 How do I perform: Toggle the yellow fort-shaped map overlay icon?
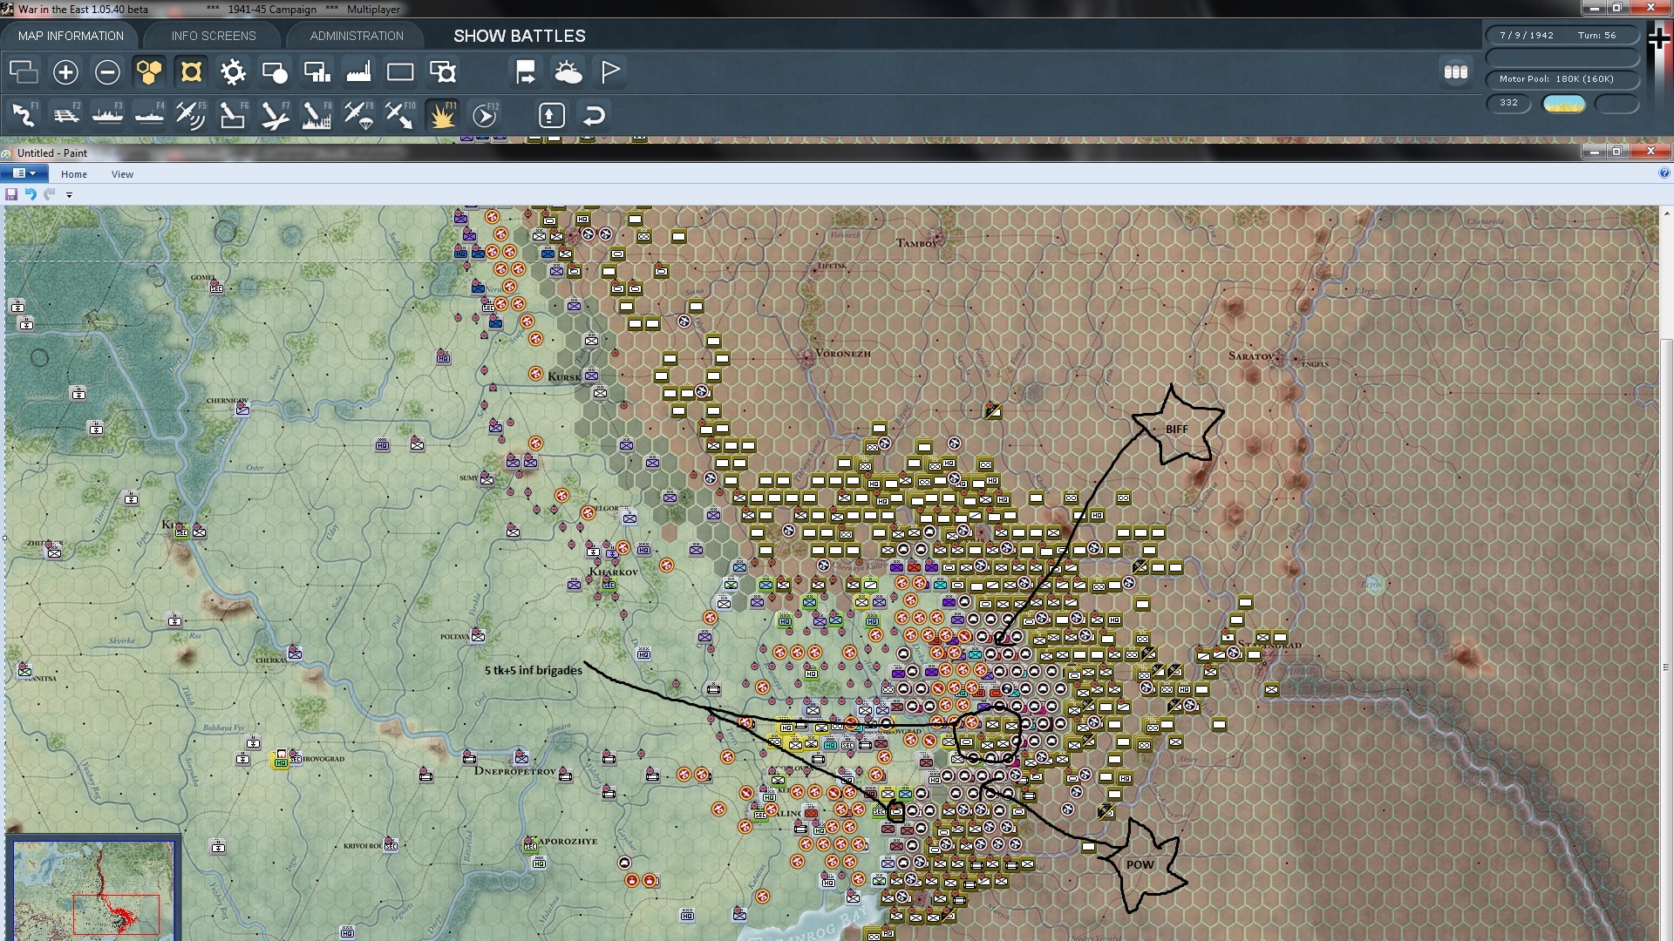191,71
